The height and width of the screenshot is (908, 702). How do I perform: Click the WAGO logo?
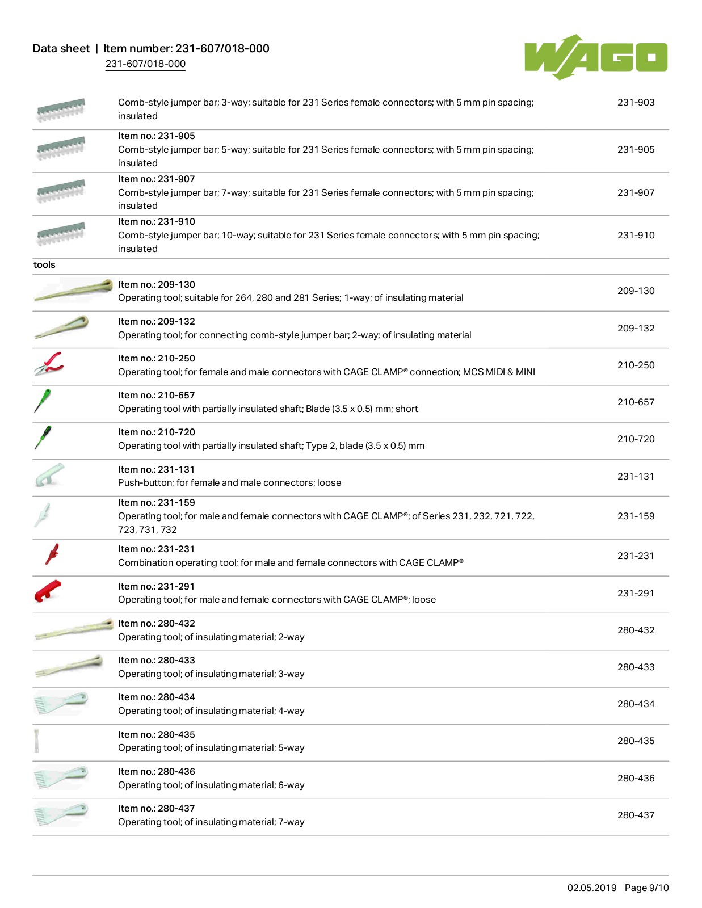click(x=595, y=57)
